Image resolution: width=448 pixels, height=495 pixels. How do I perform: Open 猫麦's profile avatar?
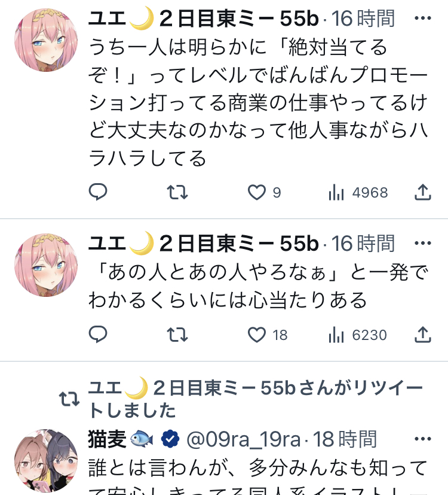[x=46, y=461]
